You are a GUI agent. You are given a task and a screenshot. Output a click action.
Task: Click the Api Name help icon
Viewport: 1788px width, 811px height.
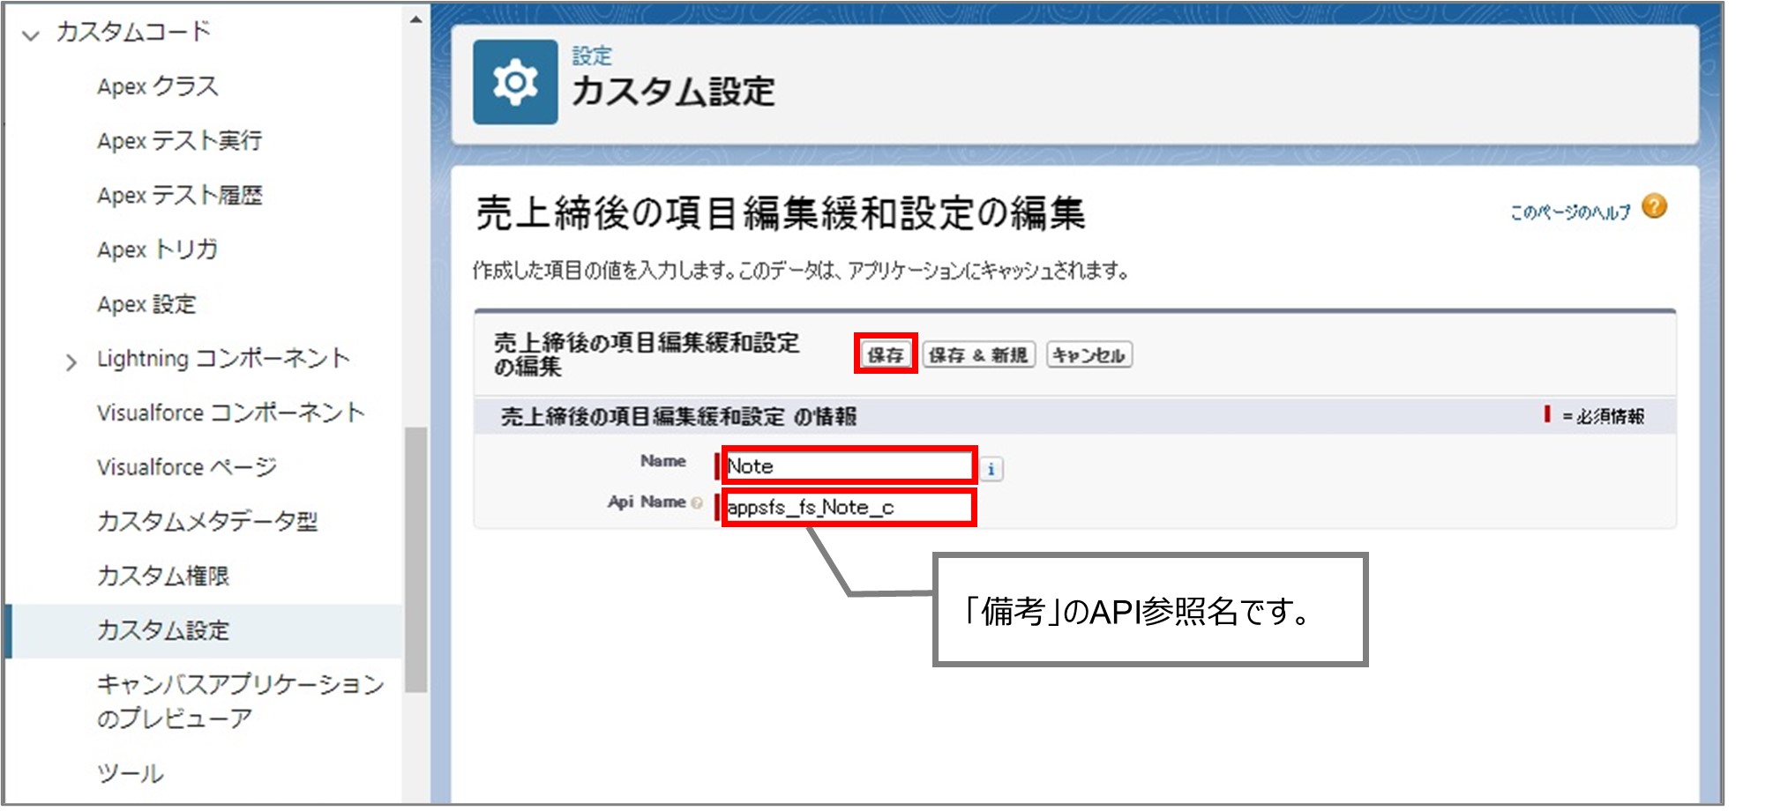pyautogui.click(x=697, y=503)
